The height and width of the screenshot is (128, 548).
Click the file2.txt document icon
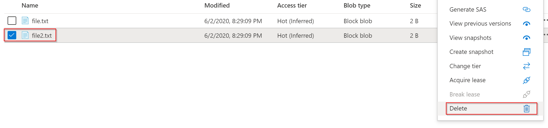tap(25, 35)
